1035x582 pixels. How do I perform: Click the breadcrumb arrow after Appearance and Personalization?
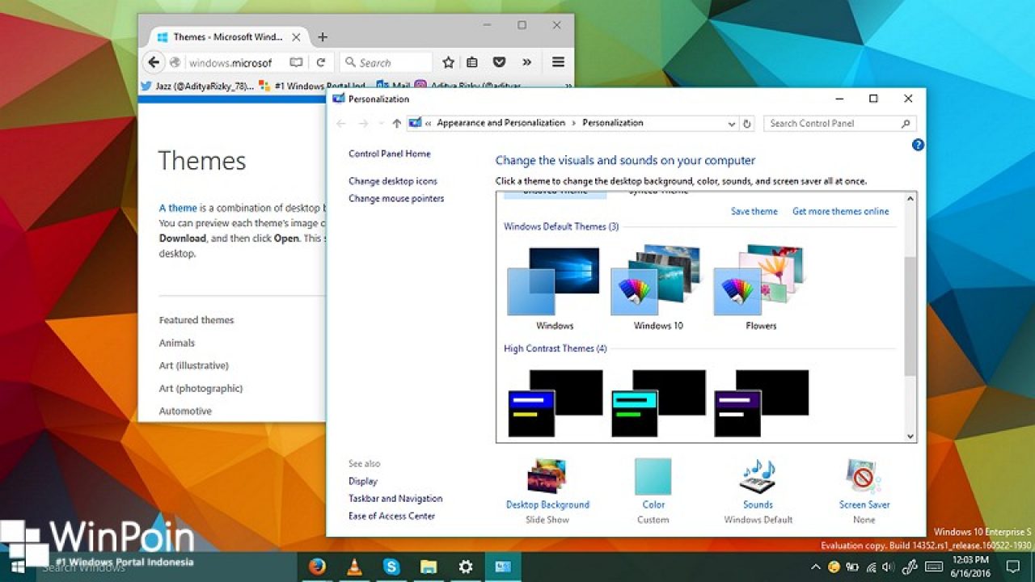tap(574, 124)
